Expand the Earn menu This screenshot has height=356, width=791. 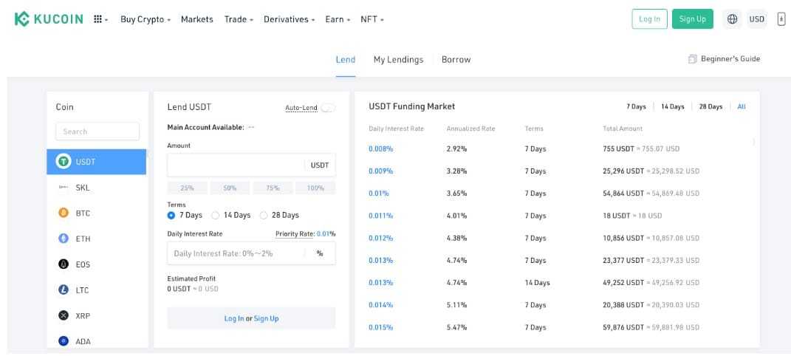click(x=338, y=19)
